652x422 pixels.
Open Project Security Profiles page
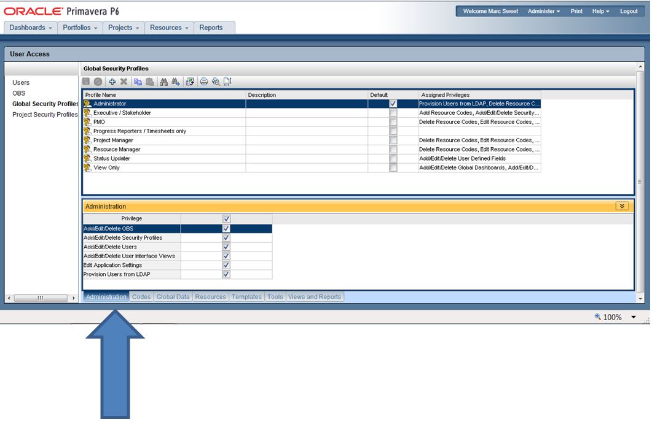pyautogui.click(x=45, y=115)
